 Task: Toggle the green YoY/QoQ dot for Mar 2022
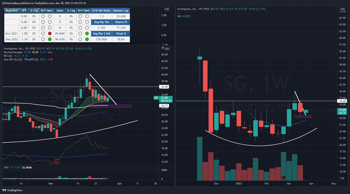pos(50,39)
